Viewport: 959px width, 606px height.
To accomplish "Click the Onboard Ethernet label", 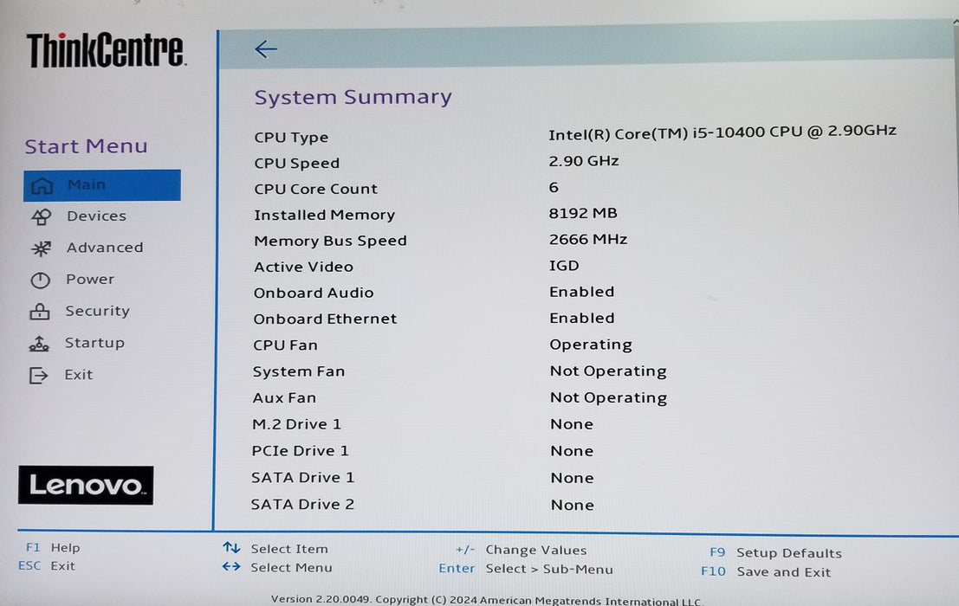I will pos(325,319).
